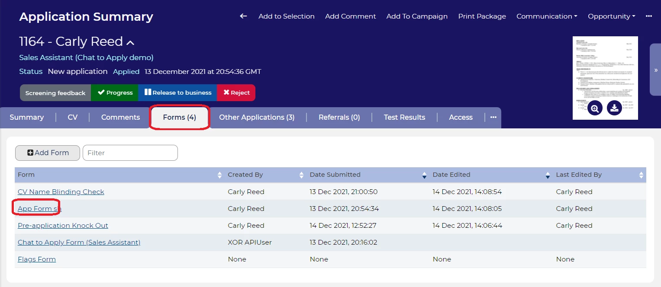Click the red Reject button
The height and width of the screenshot is (287, 661).
click(x=236, y=92)
